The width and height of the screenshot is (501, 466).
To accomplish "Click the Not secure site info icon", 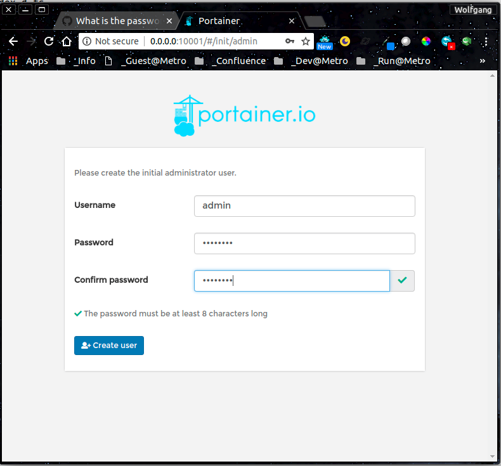I will coord(87,41).
